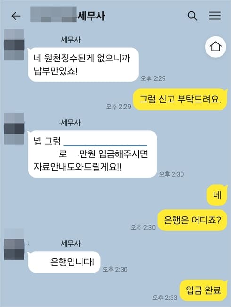
Task: Open sender avatar beside 넵 그럼 message
Action: click(x=14, y=128)
